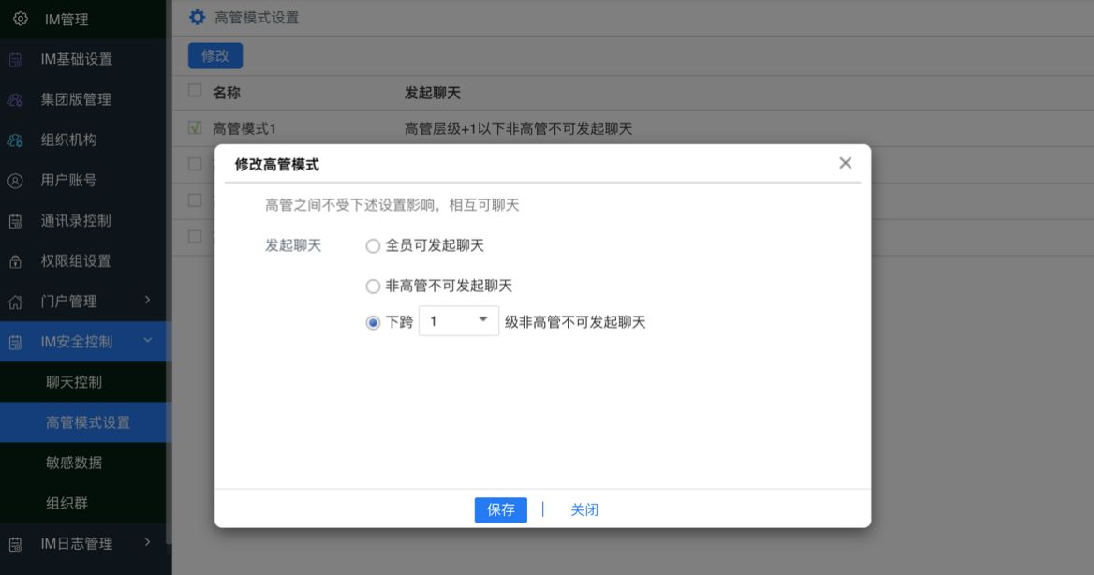Click the 通讯录控制 sidebar icon

(15, 221)
